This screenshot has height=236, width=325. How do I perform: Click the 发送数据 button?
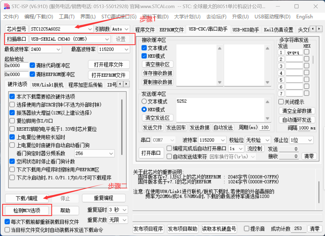coord(200,127)
